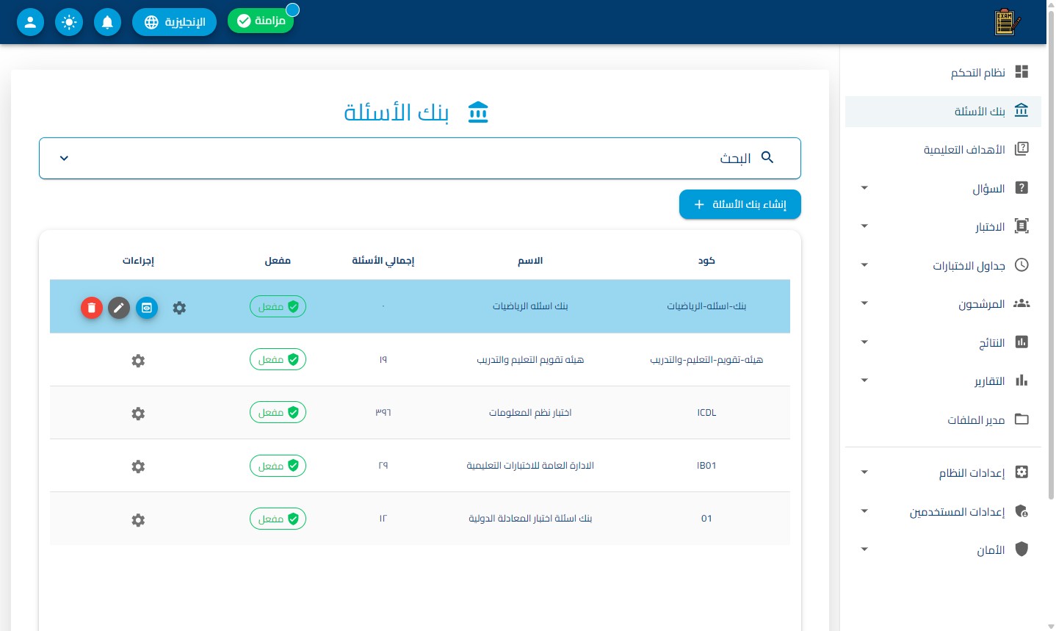Click the clock icon for جداول الاختبارات
The height and width of the screenshot is (631, 1056).
1021,264
